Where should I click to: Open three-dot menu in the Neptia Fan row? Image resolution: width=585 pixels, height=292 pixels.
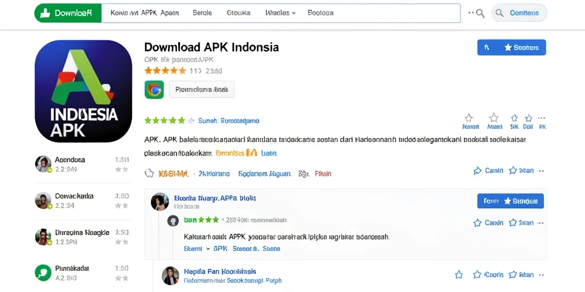541,275
